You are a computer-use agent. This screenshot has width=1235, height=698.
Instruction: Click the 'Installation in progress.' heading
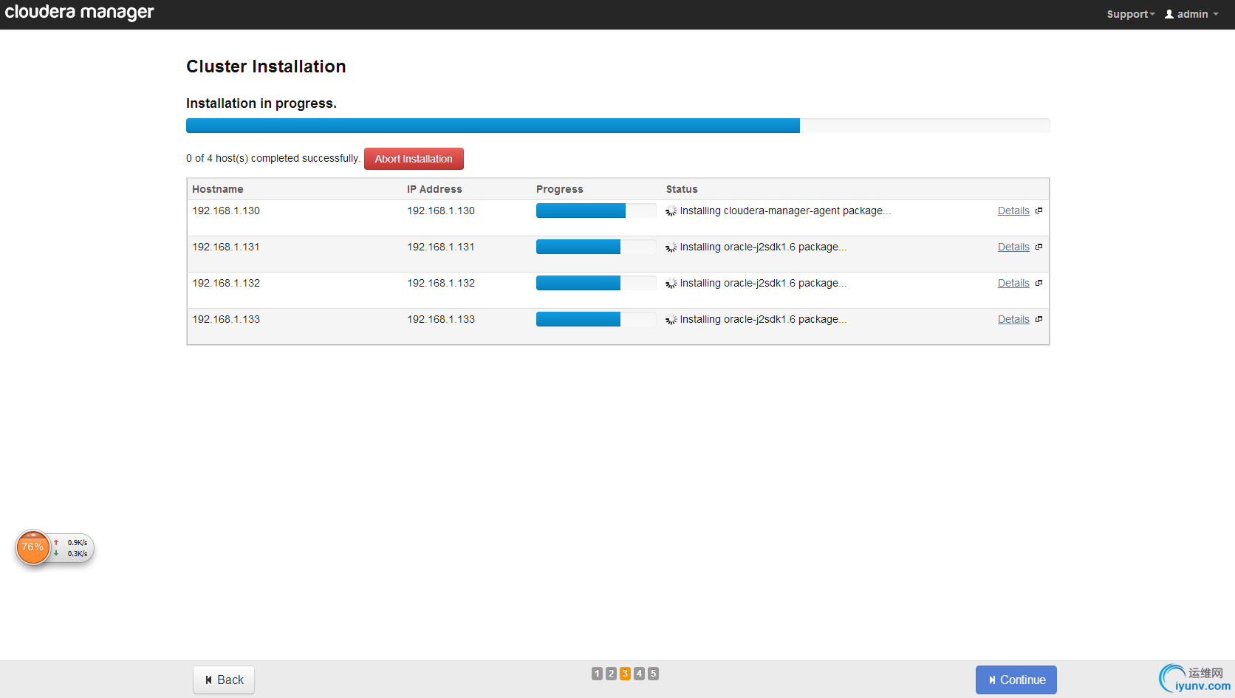coord(261,103)
